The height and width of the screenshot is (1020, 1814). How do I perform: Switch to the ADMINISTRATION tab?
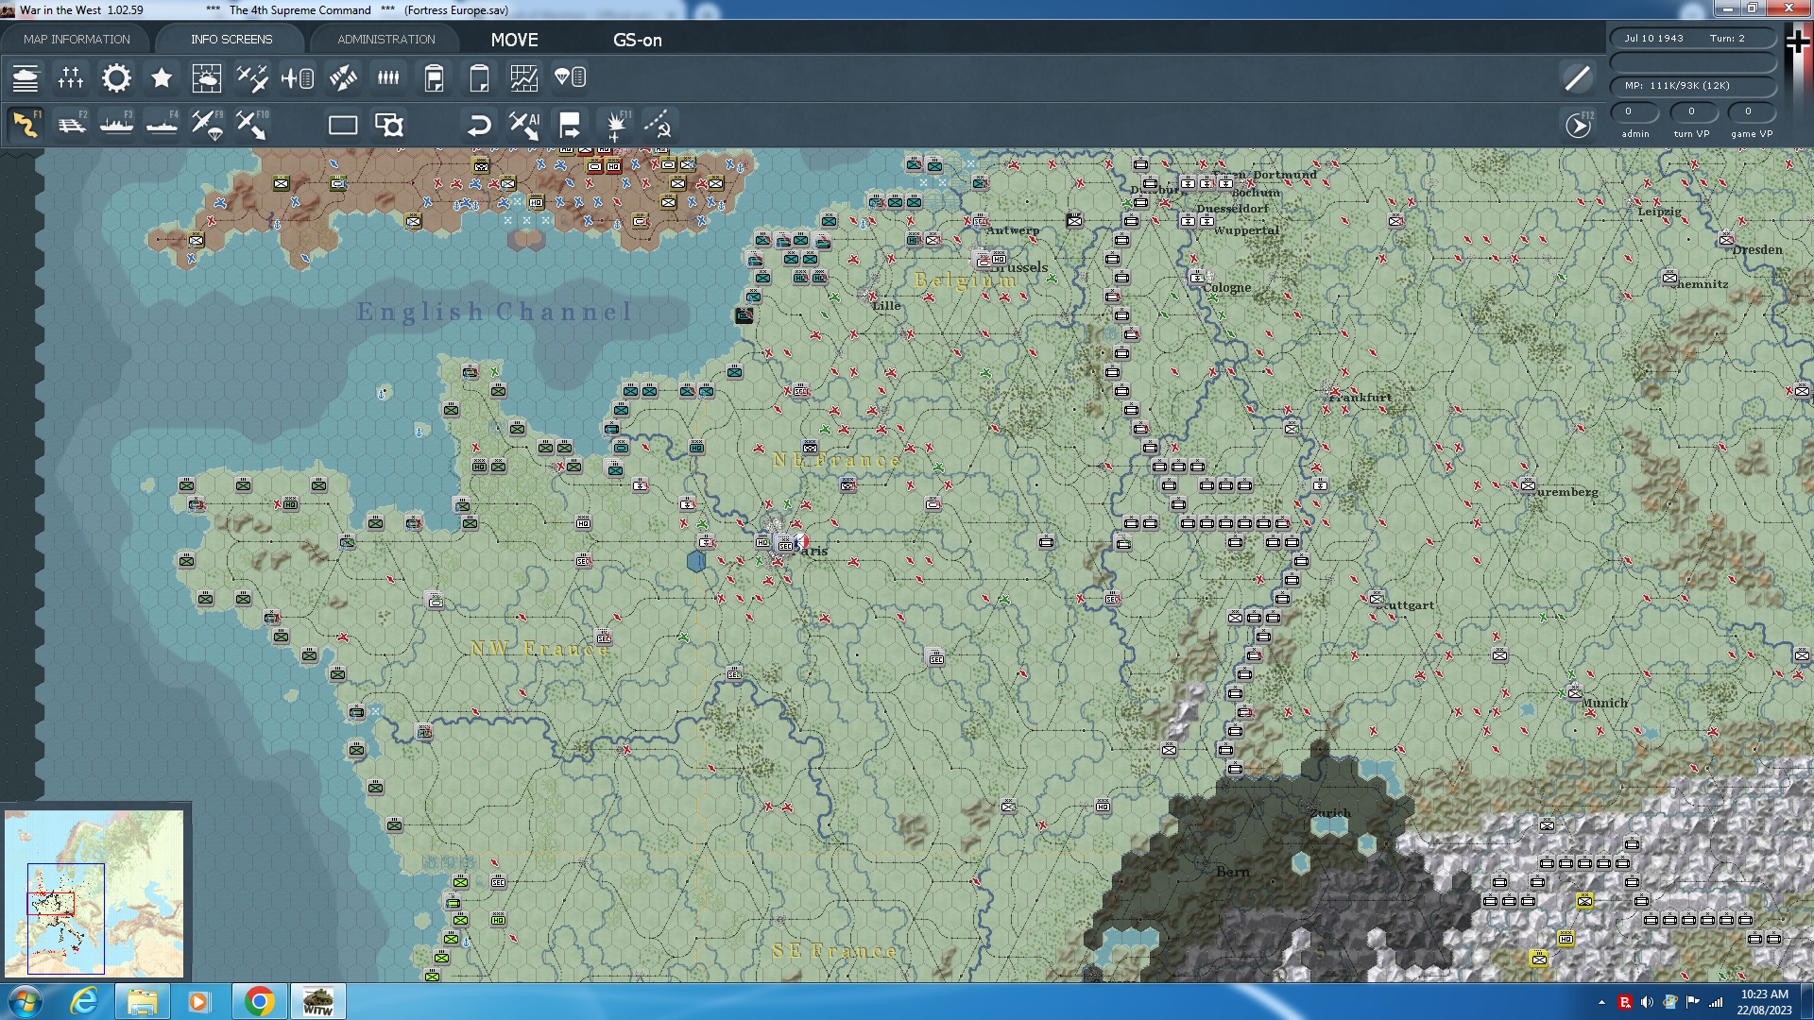(x=385, y=39)
